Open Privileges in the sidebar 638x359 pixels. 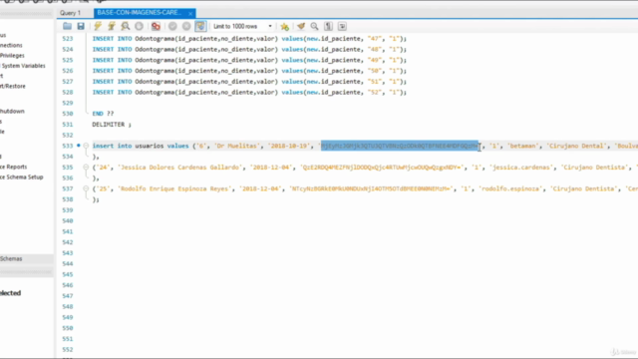coord(12,56)
